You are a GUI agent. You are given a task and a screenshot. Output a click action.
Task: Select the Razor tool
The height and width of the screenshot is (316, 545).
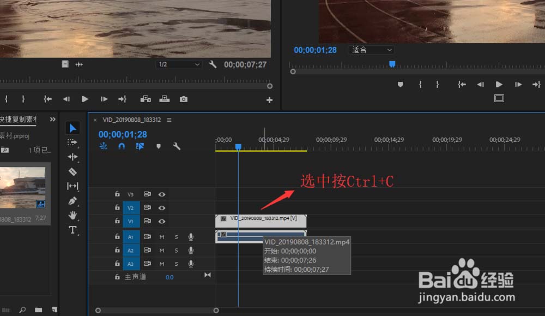pos(72,171)
